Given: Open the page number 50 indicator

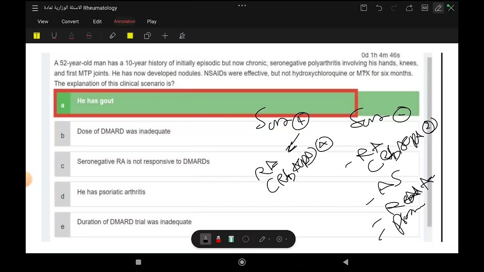Looking at the screenshot, I should tap(425, 8).
